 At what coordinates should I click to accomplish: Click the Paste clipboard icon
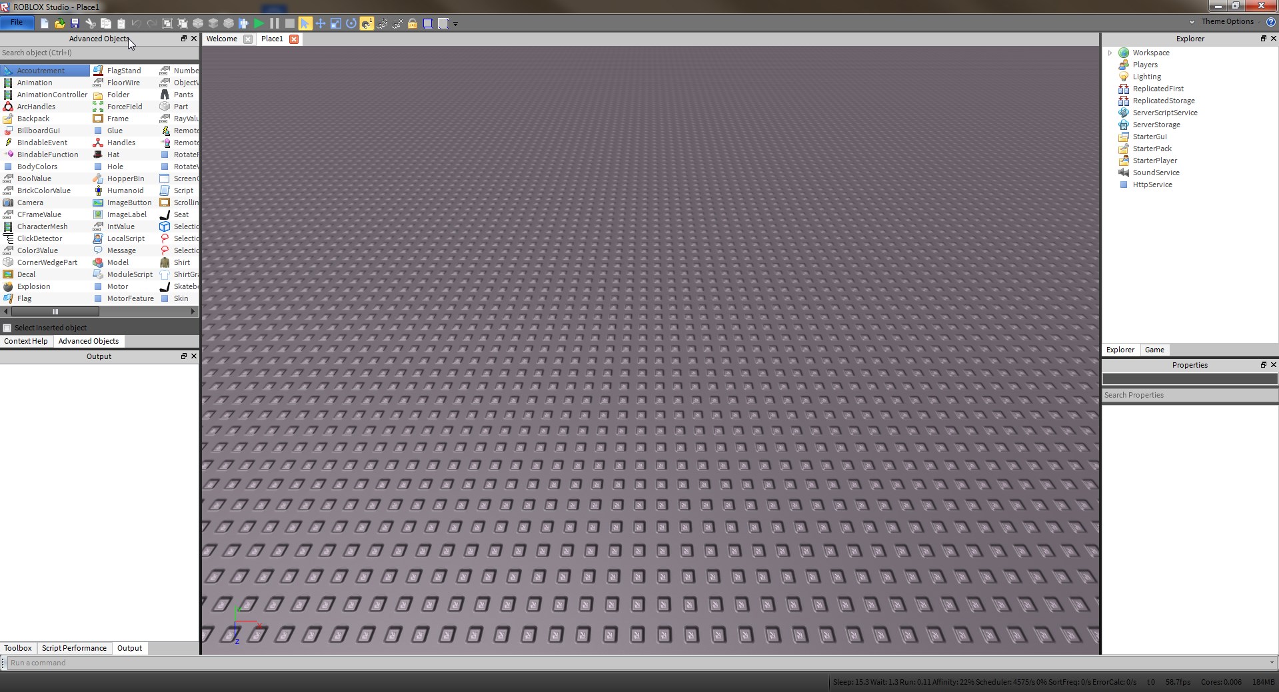[121, 23]
